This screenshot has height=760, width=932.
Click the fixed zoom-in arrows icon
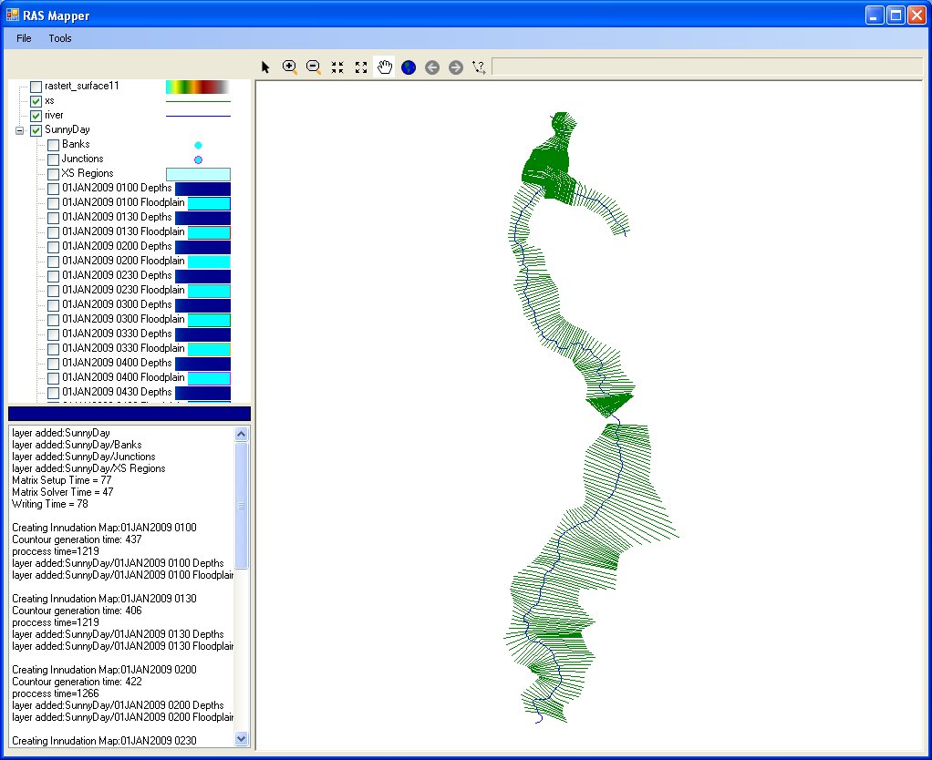coord(337,67)
